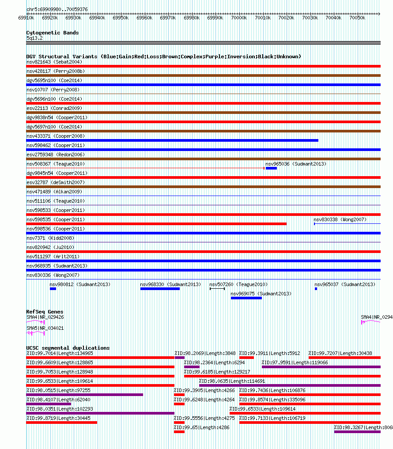Select duplication %ID:99.7207|Length:30438

click(x=340, y=353)
